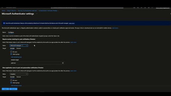Open the Microsoft managed status dropdown
This screenshot has height=96, width=171.
pyautogui.click(x=19, y=46)
